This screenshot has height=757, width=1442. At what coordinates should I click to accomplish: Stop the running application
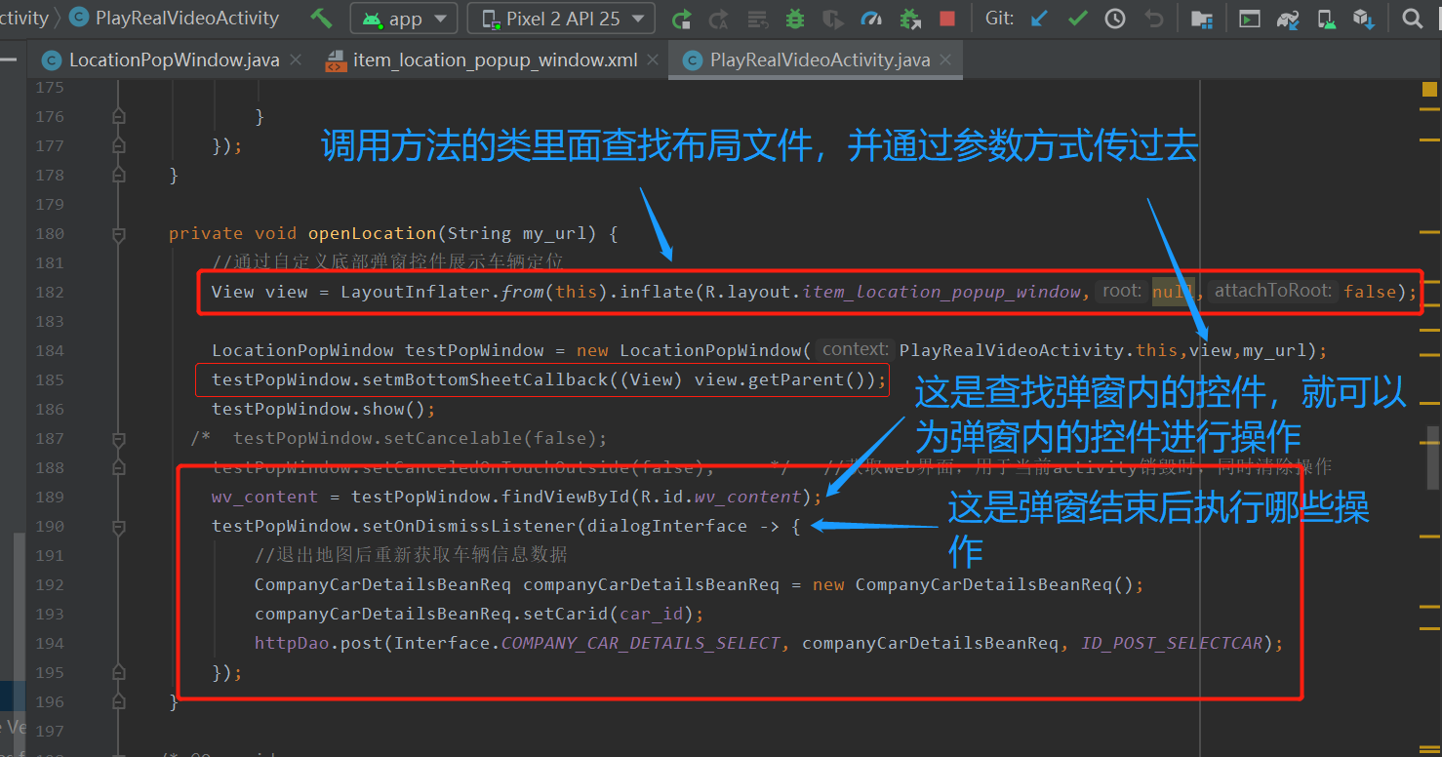tap(945, 18)
